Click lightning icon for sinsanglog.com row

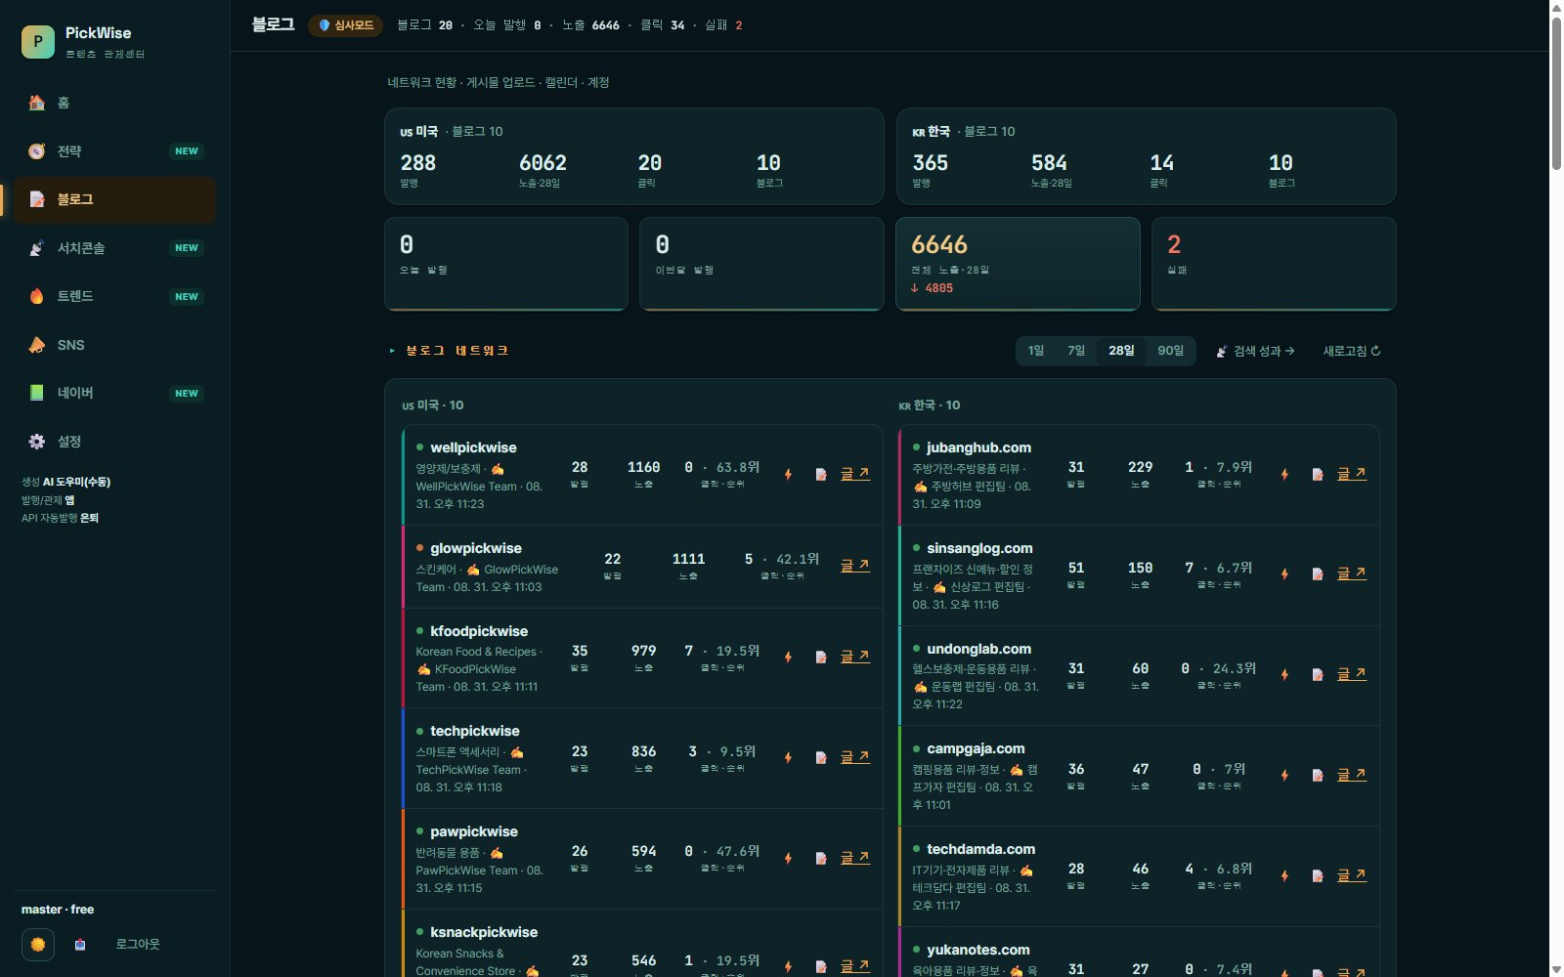pos(1285,574)
